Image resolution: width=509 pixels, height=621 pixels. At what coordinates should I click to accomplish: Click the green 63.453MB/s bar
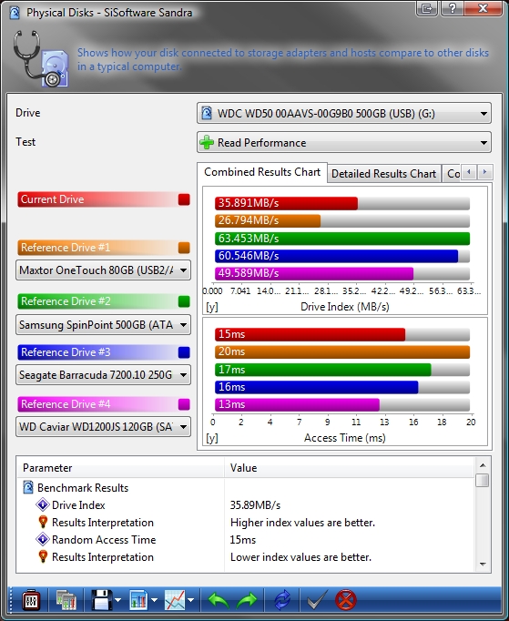click(342, 239)
